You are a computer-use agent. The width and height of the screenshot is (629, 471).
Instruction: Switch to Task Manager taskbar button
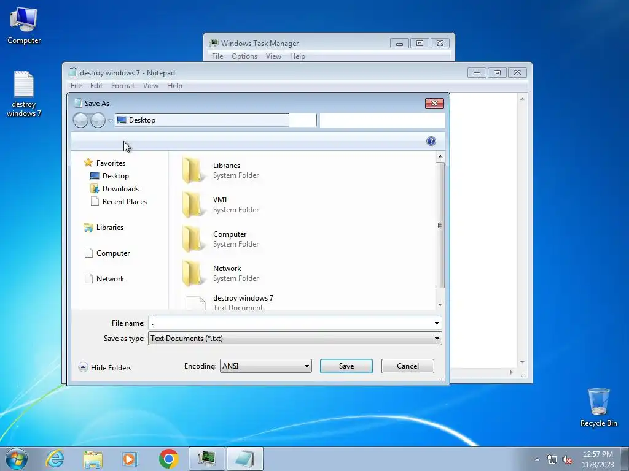pos(206,459)
